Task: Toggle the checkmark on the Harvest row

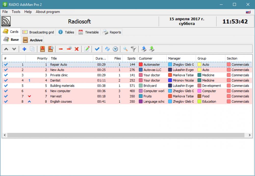Action: click(x=6, y=96)
